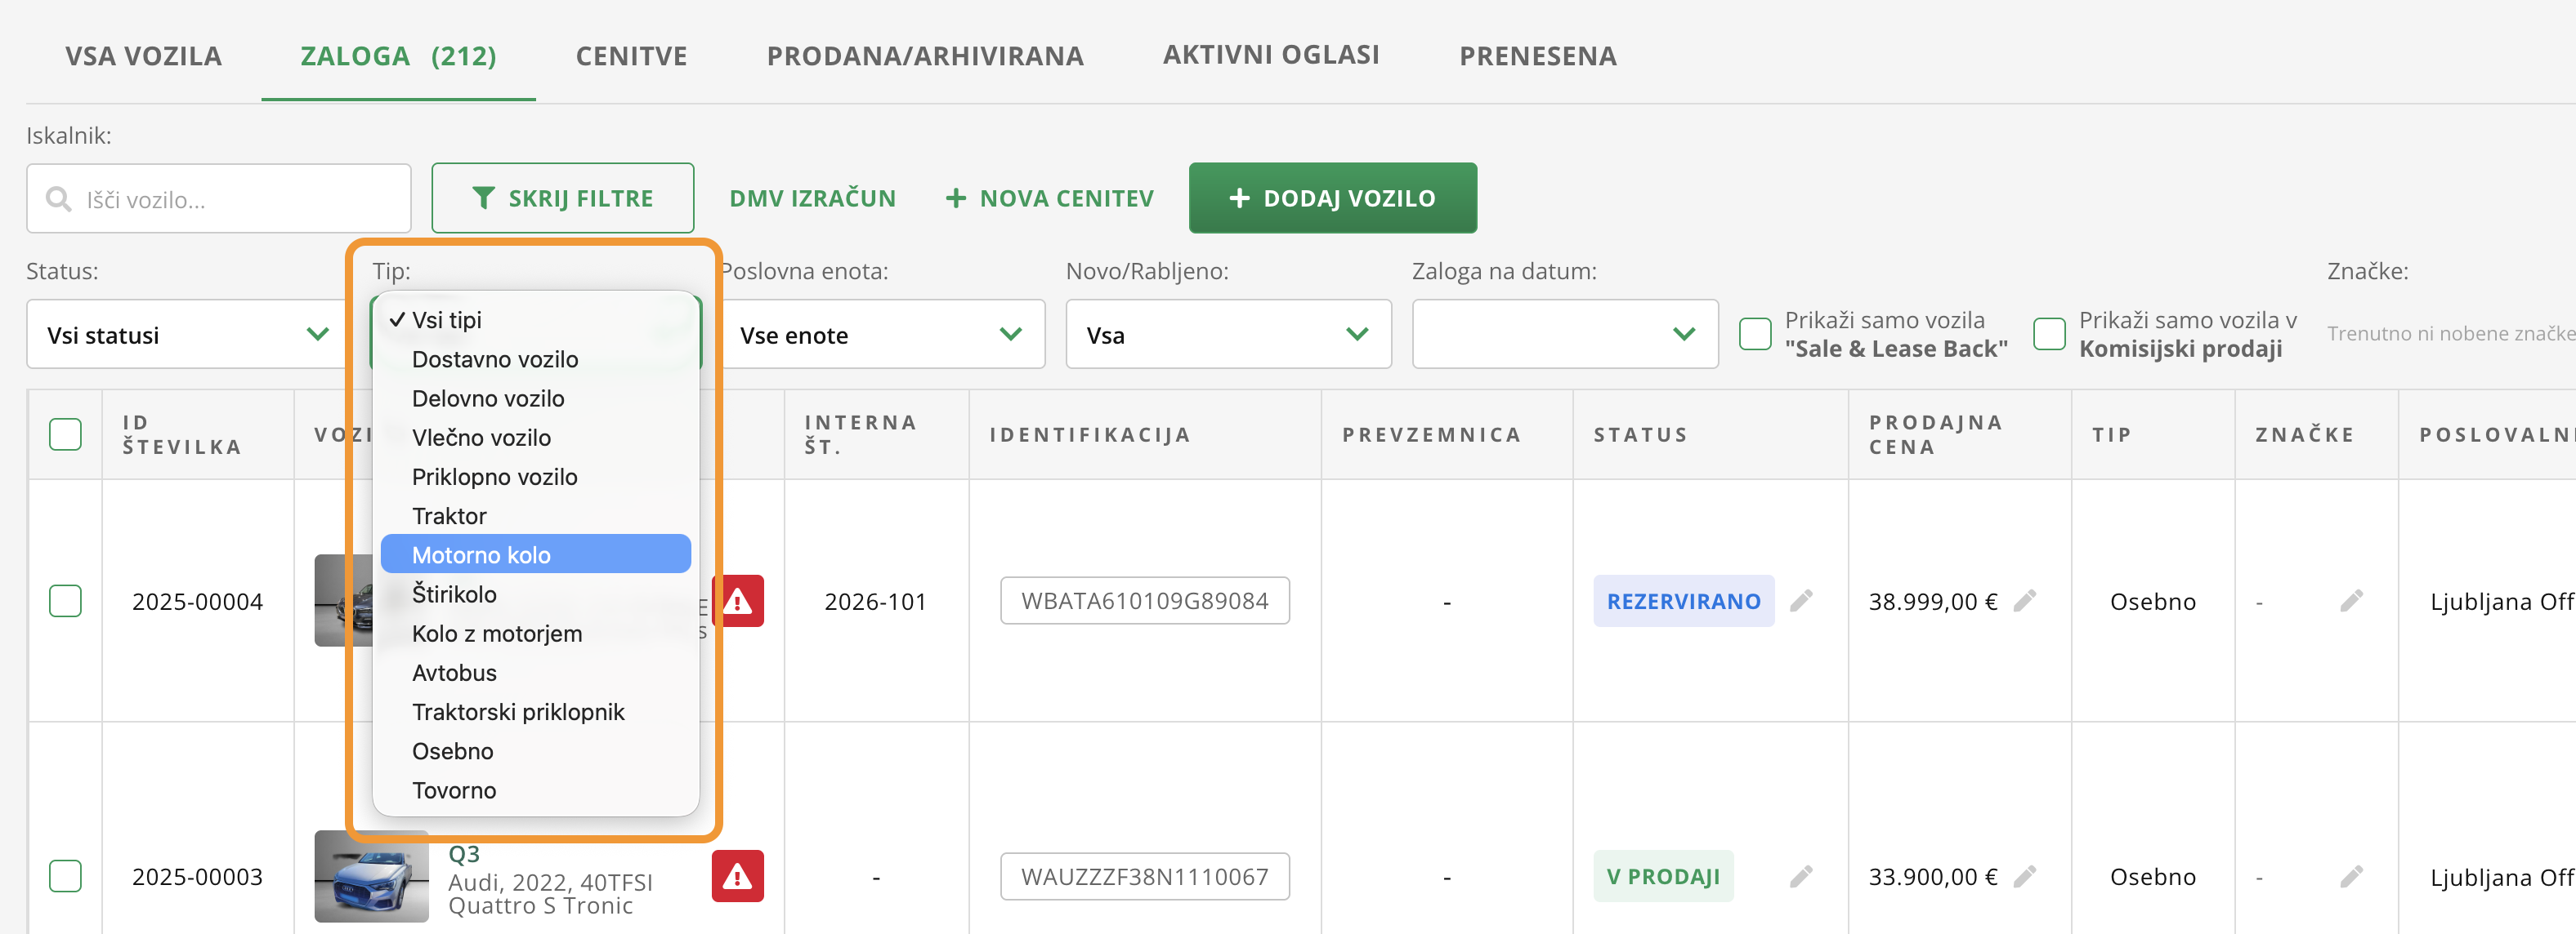Screen dimensions: 2576x934
Task: Check the Sale & Lease Back checkbox
Action: tap(1755, 334)
